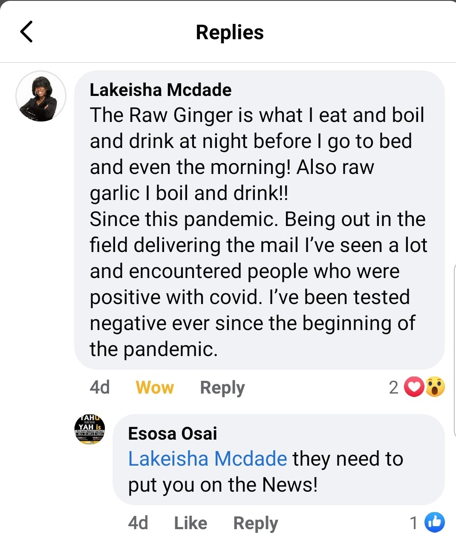Screen dimensions: 456x533
Task: Click the red heart reaction icon
Action: click(414, 387)
